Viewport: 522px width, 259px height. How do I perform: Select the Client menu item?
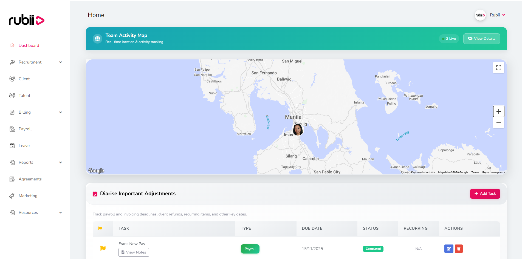[x=24, y=79]
